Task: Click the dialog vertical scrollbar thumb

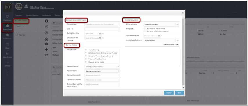Action: click(x=183, y=52)
